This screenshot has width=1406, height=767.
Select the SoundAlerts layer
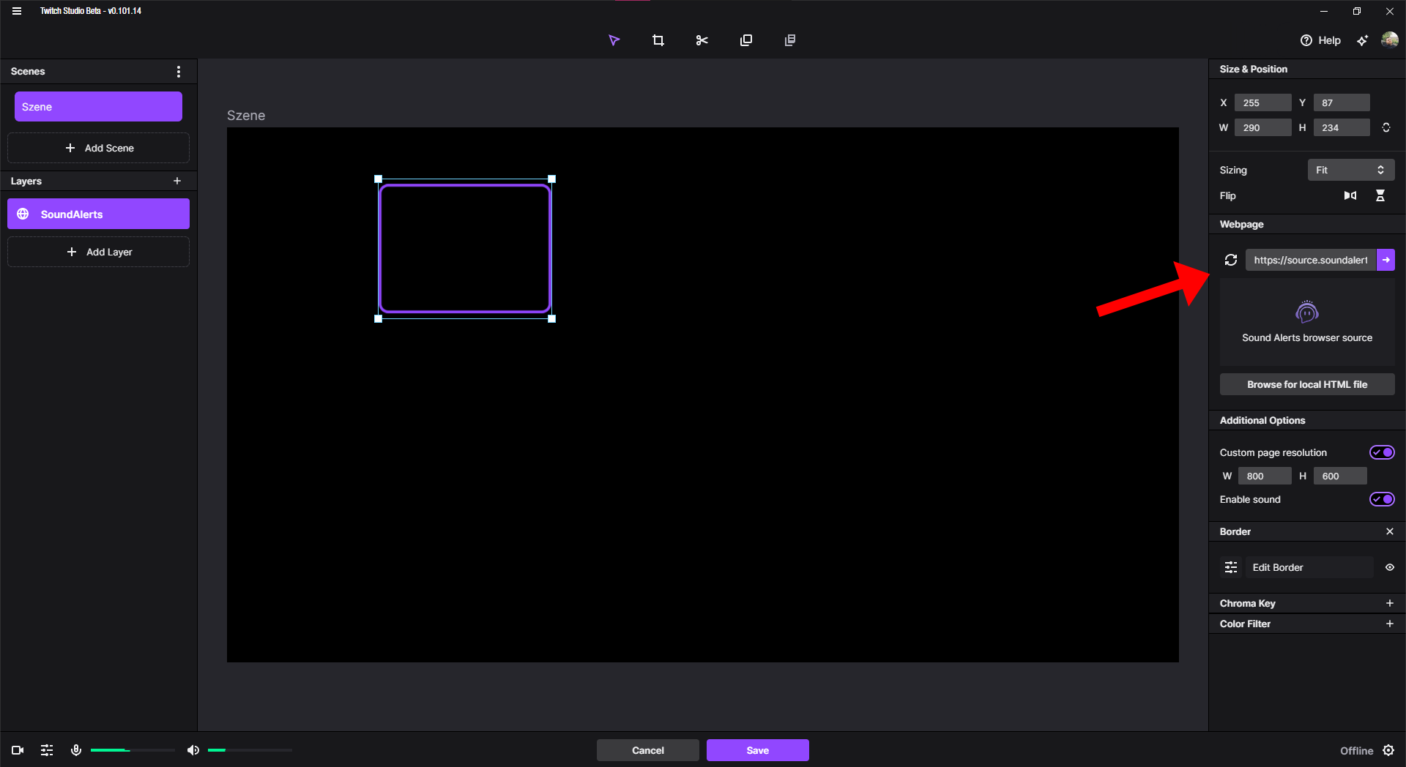98,214
